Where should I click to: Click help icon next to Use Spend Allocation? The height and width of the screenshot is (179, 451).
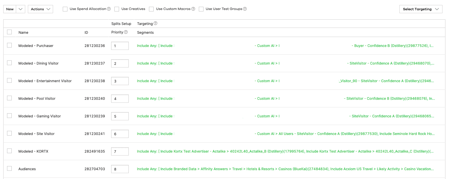109,9
